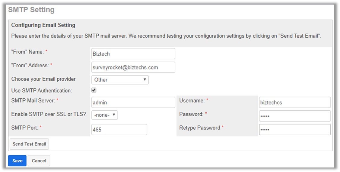Cancel the SMTP configuration

click(x=39, y=161)
